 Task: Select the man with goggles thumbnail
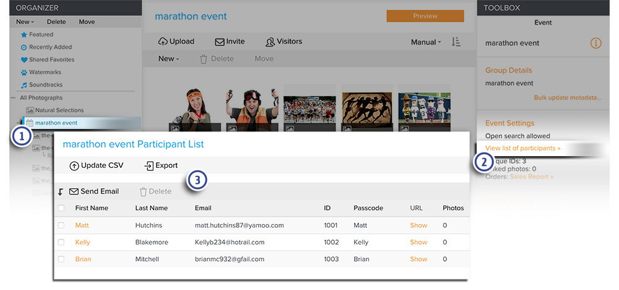tap(253, 107)
